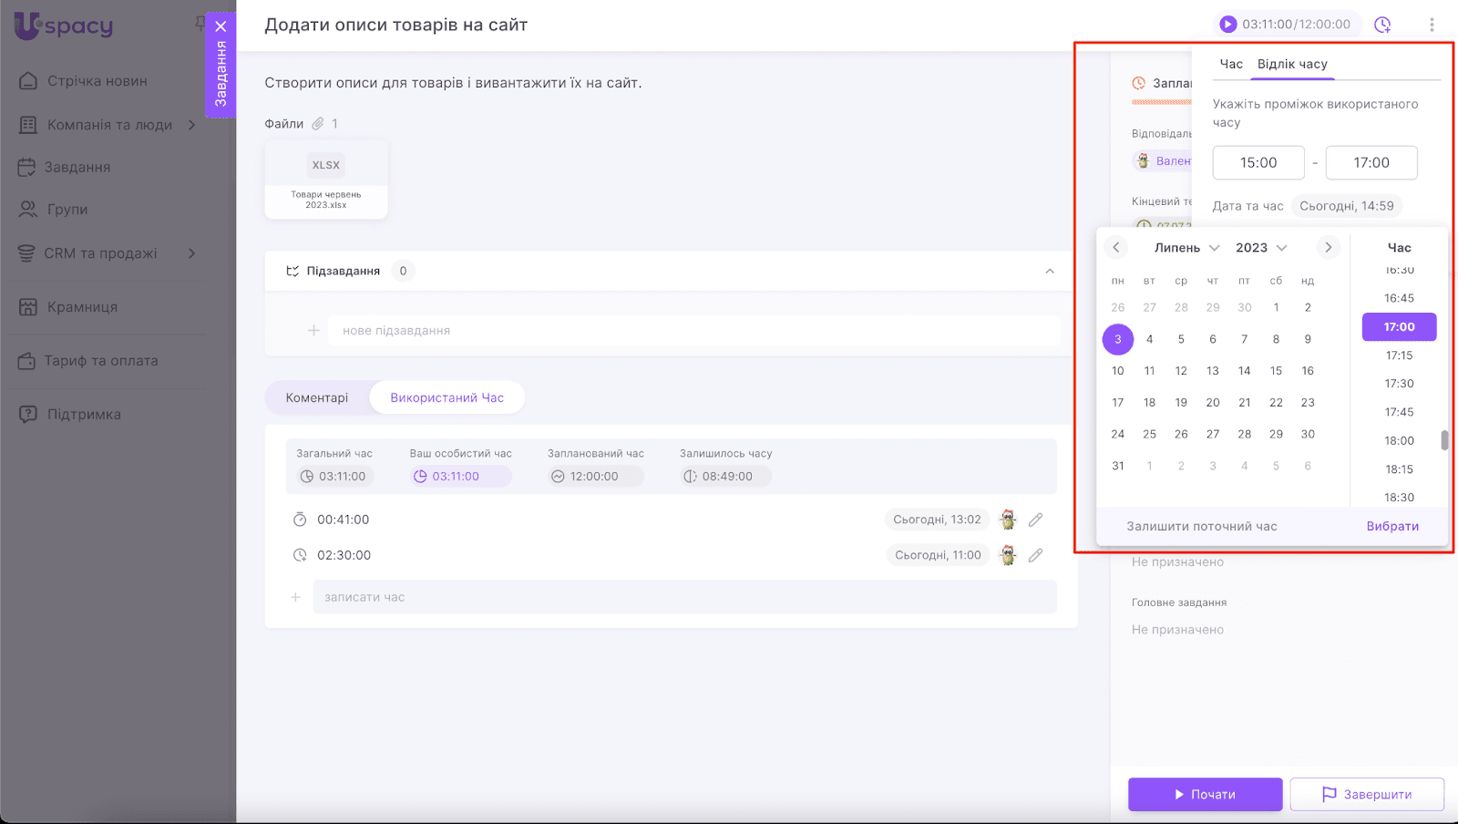
Task: Select Відлік часу tab
Action: [x=1292, y=64]
